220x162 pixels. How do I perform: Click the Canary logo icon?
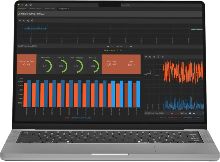tap(18, 5)
